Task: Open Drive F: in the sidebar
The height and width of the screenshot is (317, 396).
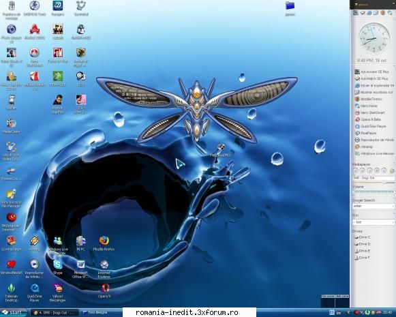Action: coord(363,258)
